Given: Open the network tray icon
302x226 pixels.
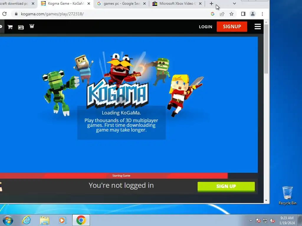Looking at the screenshot, I should click(265, 220).
